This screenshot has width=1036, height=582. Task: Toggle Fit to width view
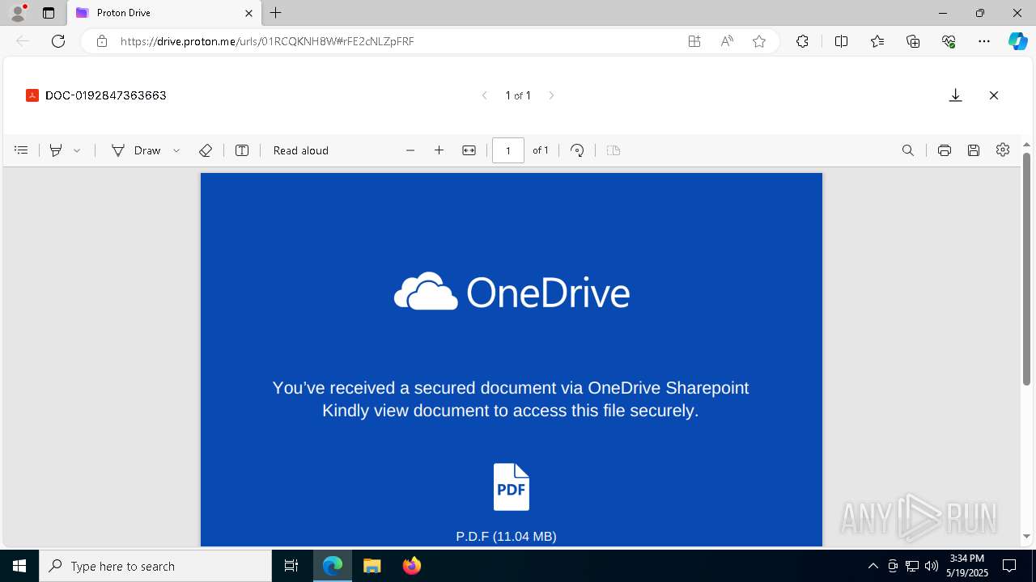click(469, 150)
